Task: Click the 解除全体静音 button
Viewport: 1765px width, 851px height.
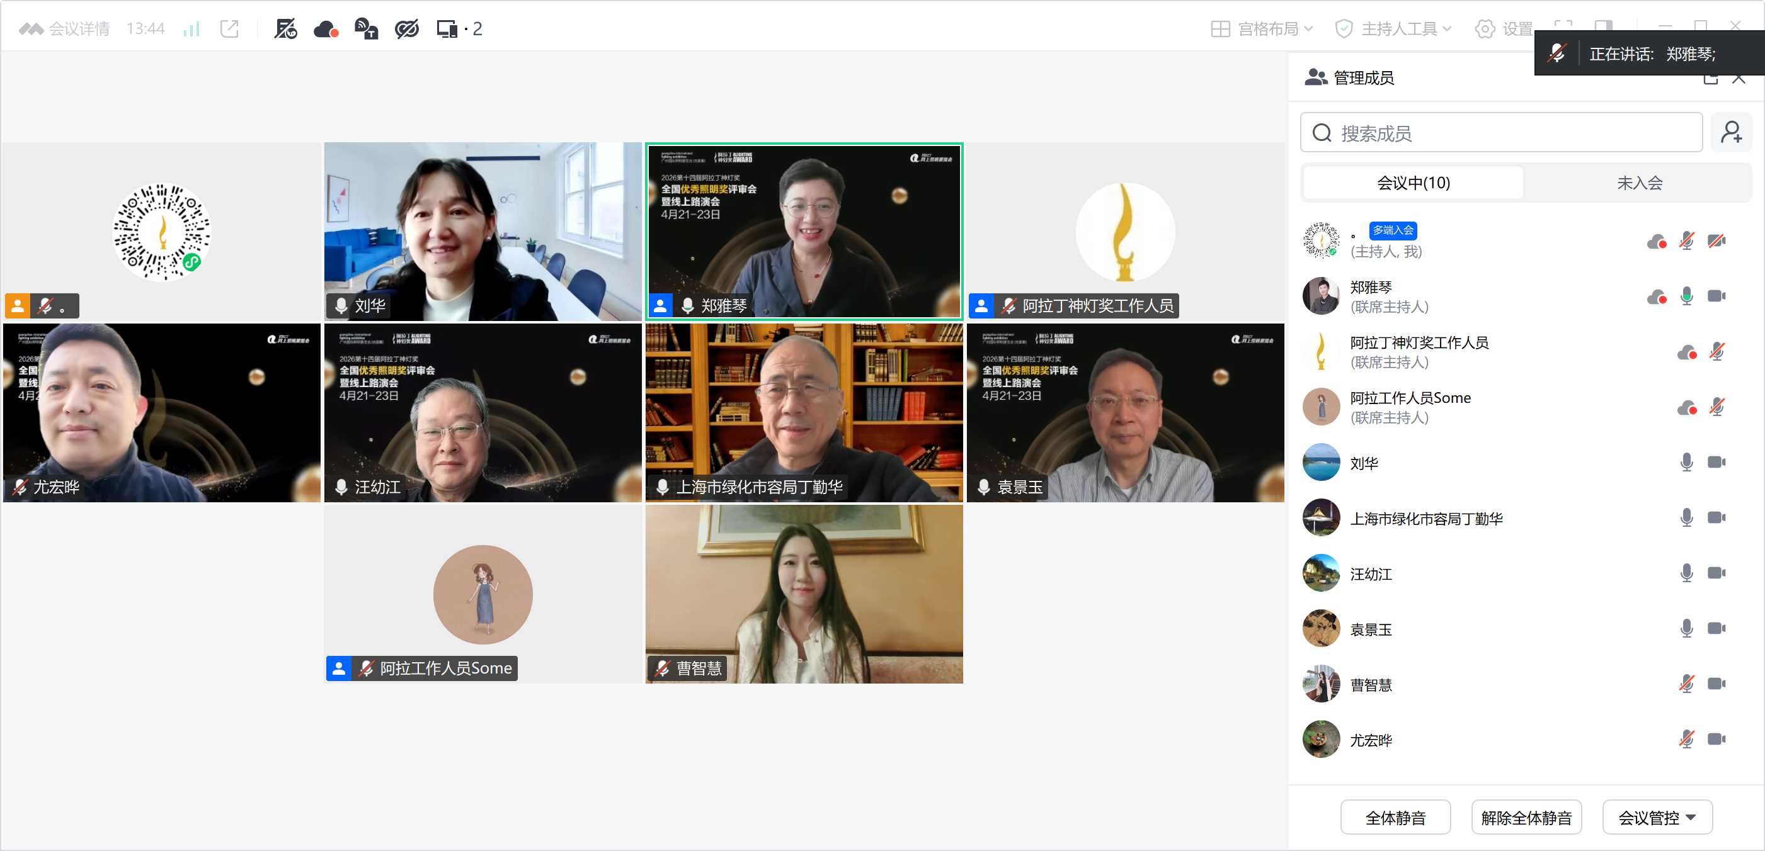Action: coord(1526,817)
